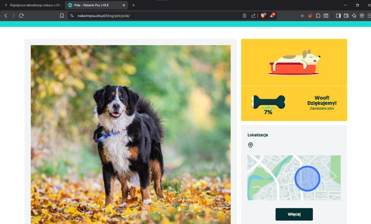This screenshot has height=224, width=371.
Task: Switch to Pojedyncza aktualizacja statusu tab
Action: tap(33, 5)
